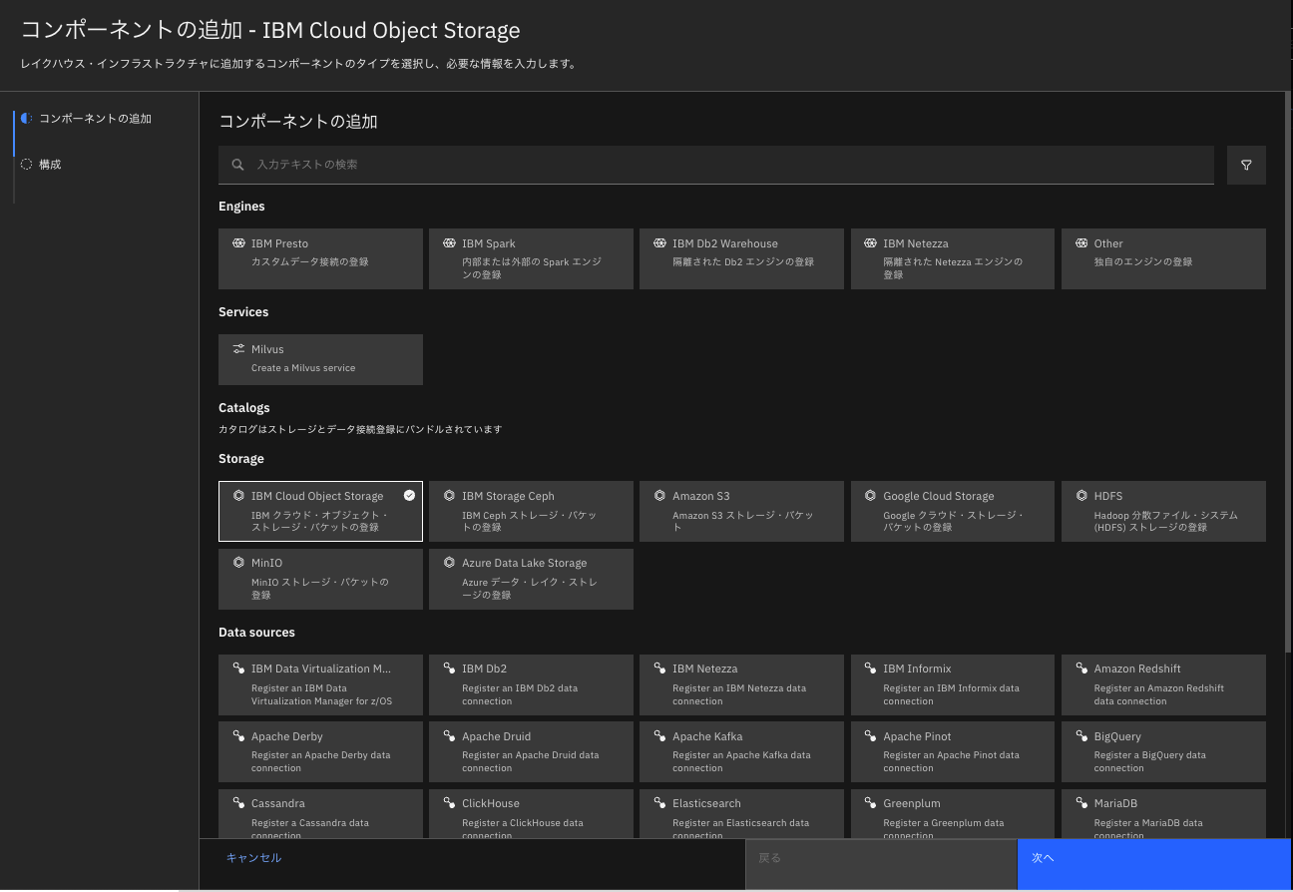Select the IBM Netezza data source tile

point(741,684)
